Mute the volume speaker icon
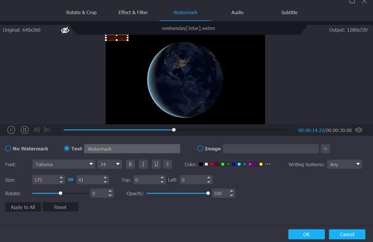Screen dimensions: 373x242 359,130
